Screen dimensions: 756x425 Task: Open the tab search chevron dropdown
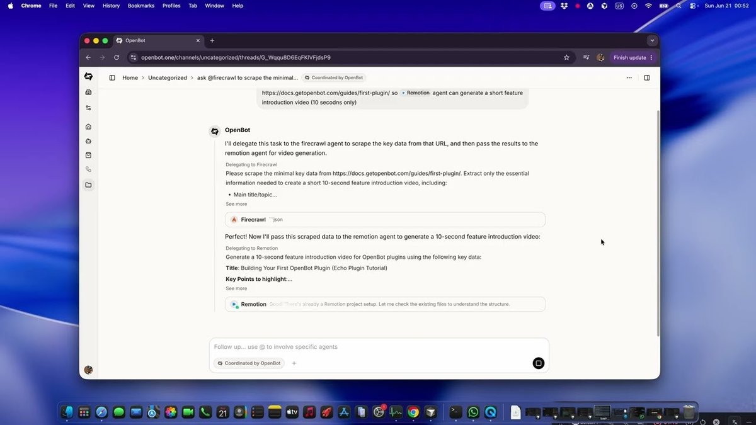tap(652, 40)
